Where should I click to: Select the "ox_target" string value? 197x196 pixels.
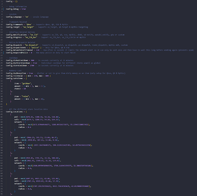click(x=29, y=27)
